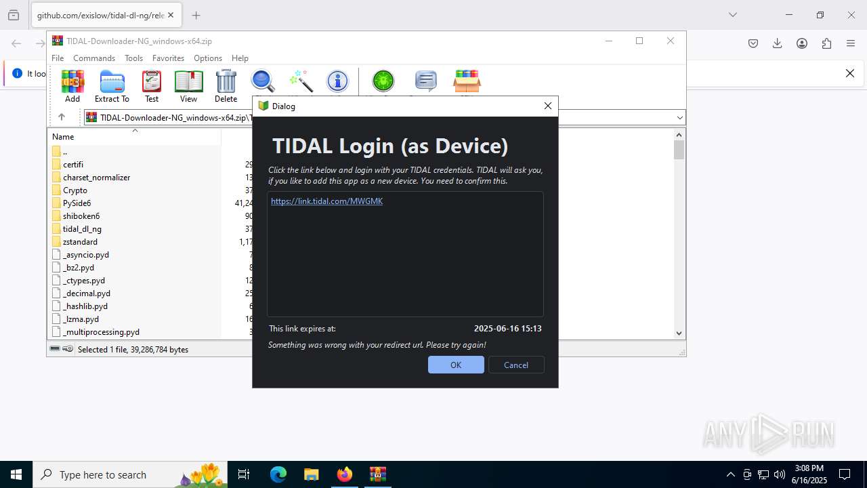Open the Firefox account icon
This screenshot has width=867, height=488.
tap(802, 43)
